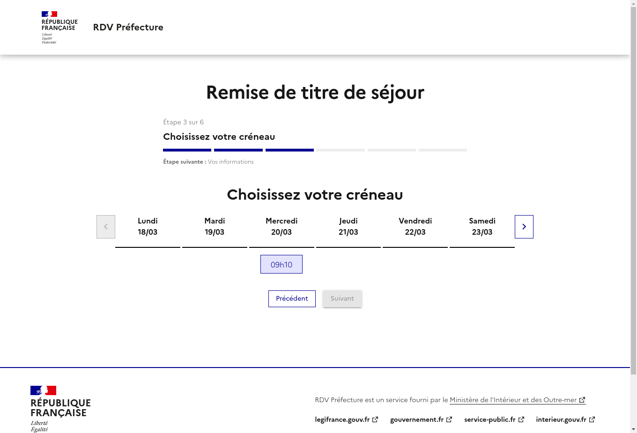Select the Lundi 18/03 column header

pyautogui.click(x=148, y=227)
